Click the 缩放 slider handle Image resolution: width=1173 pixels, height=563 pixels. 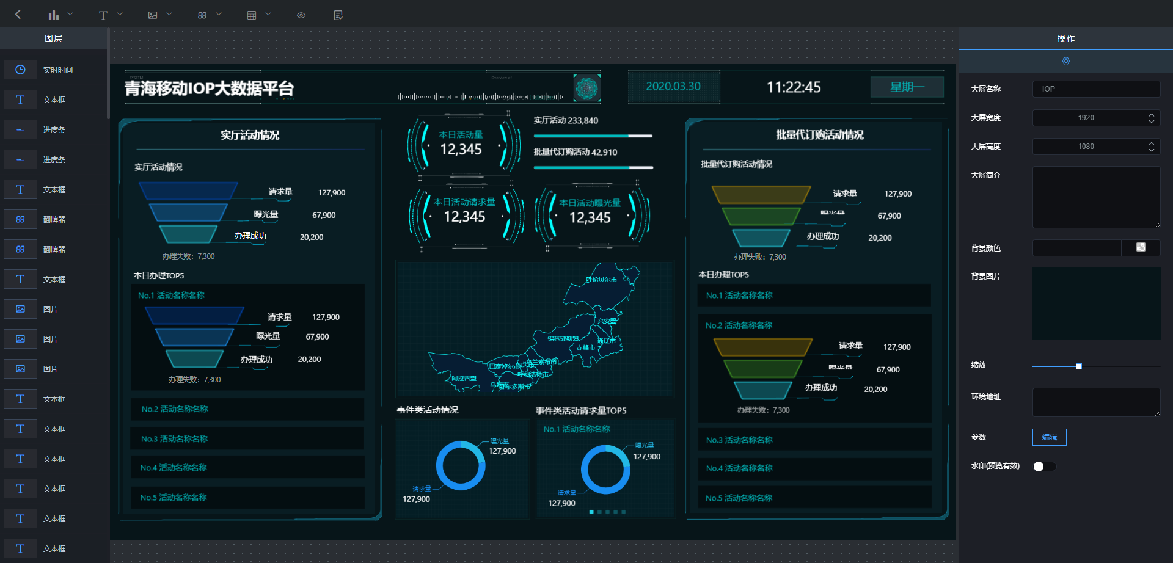[x=1079, y=366]
